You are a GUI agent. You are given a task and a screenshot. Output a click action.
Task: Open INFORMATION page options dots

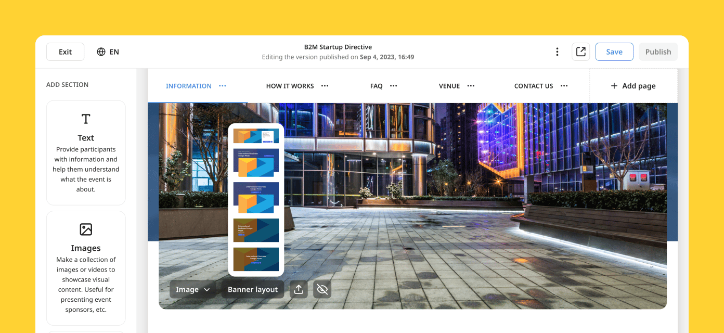coord(223,86)
